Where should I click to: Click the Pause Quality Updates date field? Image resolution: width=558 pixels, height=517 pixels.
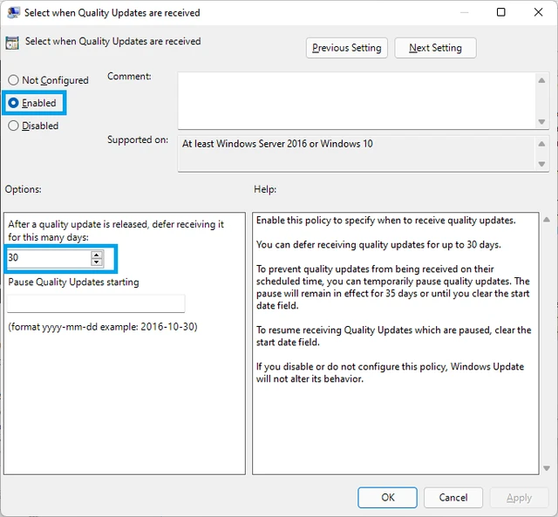[96, 303]
